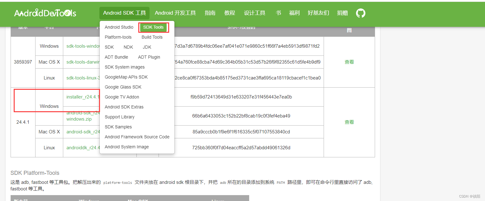
Task: Open the 书 nav item
Action: [278, 13]
